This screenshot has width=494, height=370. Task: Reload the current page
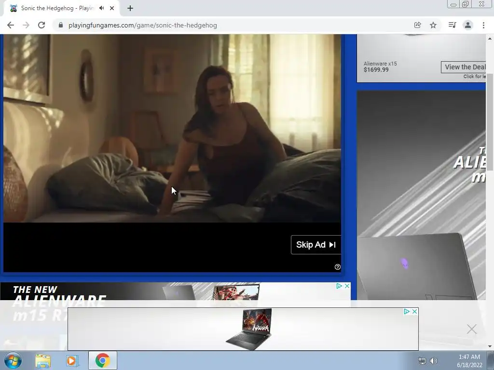(x=41, y=25)
